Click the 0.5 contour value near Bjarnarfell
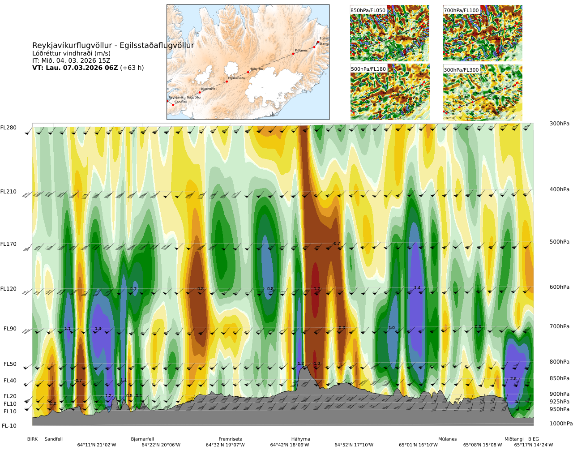This screenshot has width=573, height=450. (x=129, y=396)
